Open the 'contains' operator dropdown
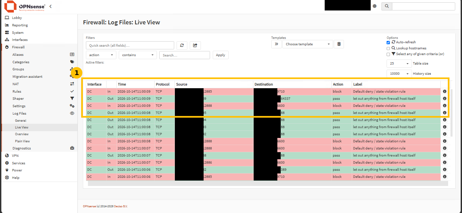This screenshot has height=213, width=462. [x=138, y=55]
